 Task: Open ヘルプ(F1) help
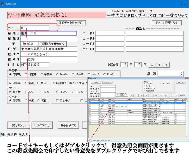pyautogui.click(x=42, y=125)
